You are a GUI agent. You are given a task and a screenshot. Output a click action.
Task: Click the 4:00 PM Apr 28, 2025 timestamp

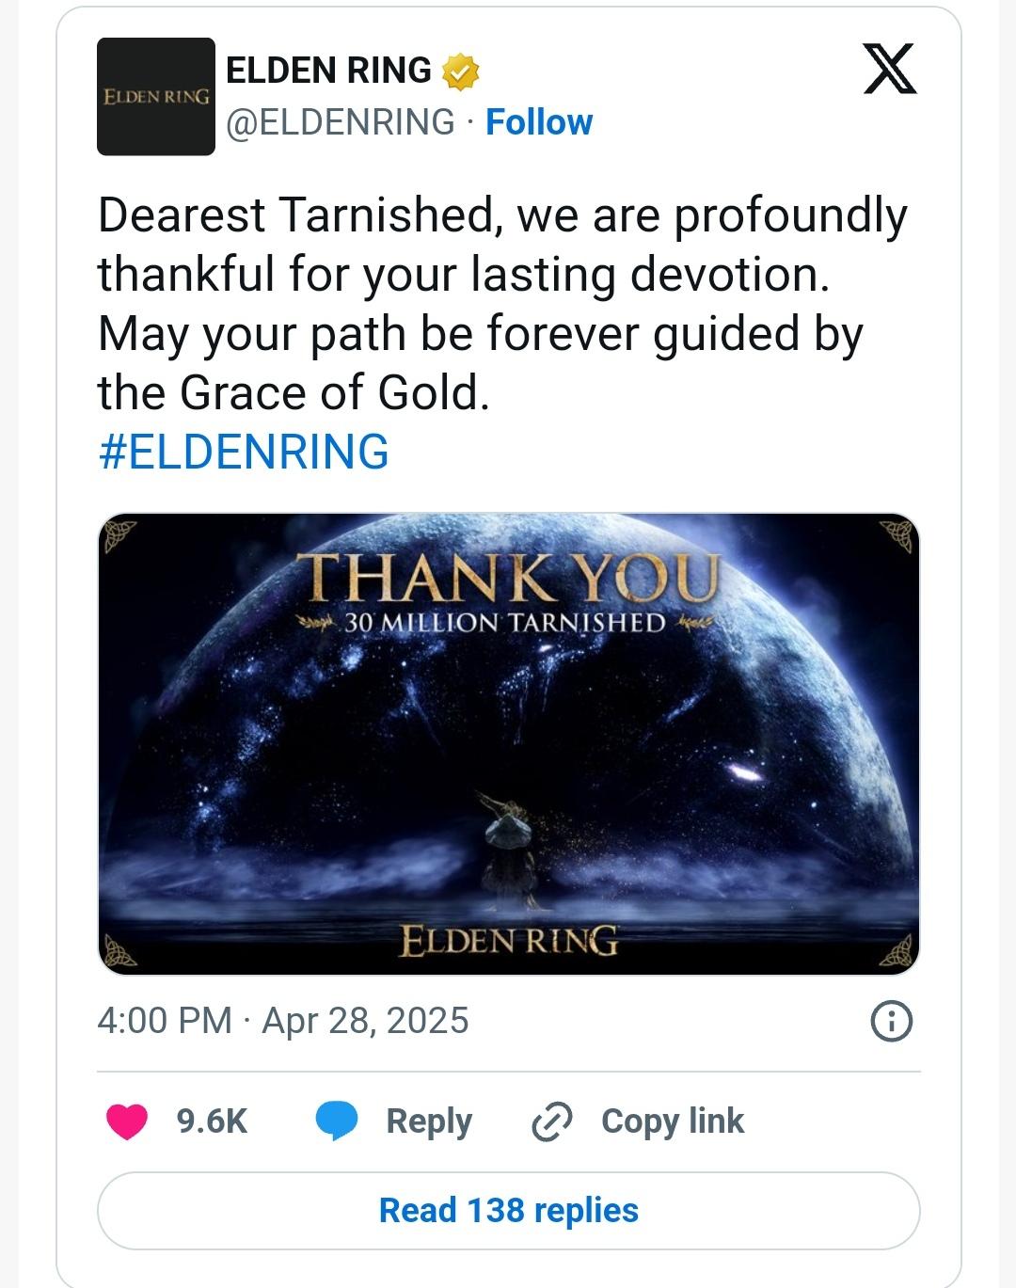click(x=283, y=1021)
